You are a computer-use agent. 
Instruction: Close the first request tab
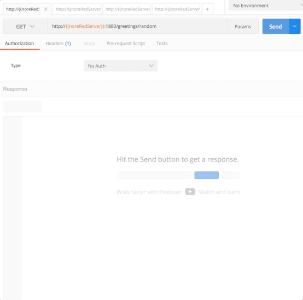[x=45, y=9]
